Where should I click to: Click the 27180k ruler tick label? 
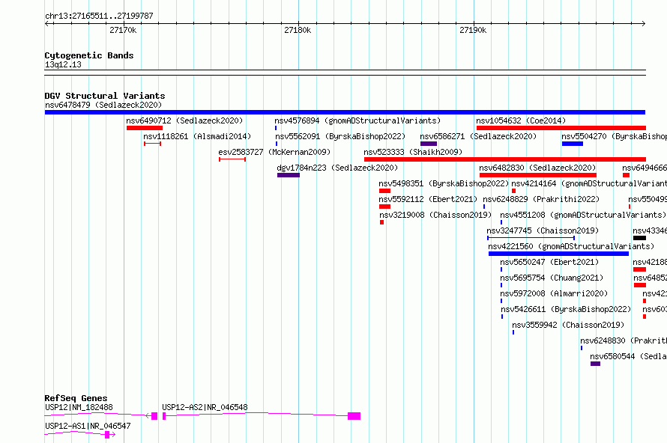298,30
